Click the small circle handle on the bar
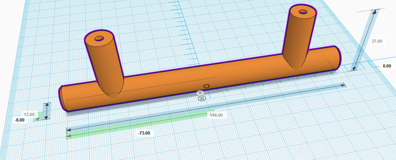This screenshot has width=396, height=160. pyautogui.click(x=207, y=86)
